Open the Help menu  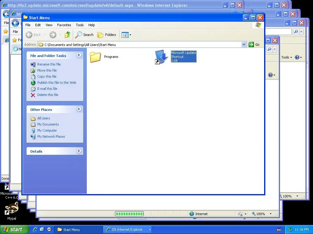[x=92, y=25]
